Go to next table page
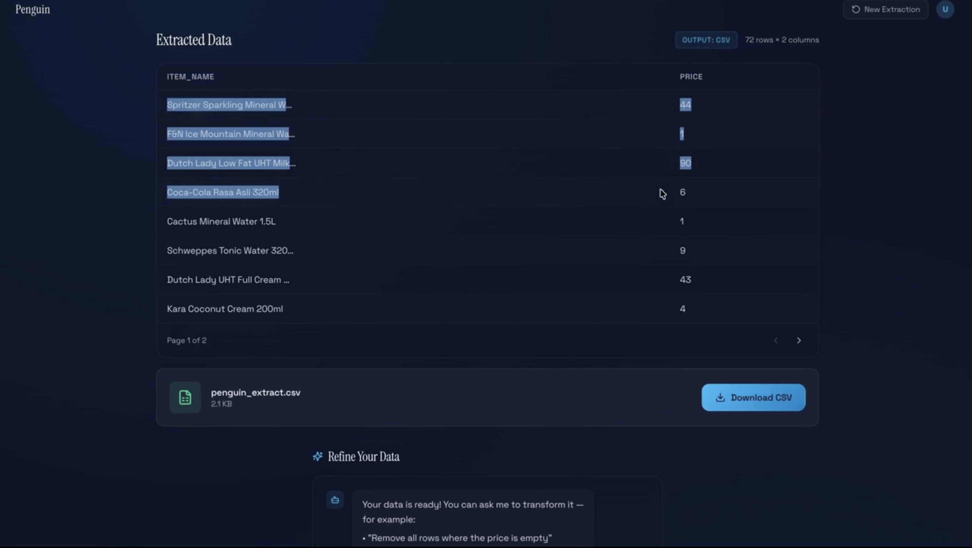972x548 pixels. [x=798, y=340]
